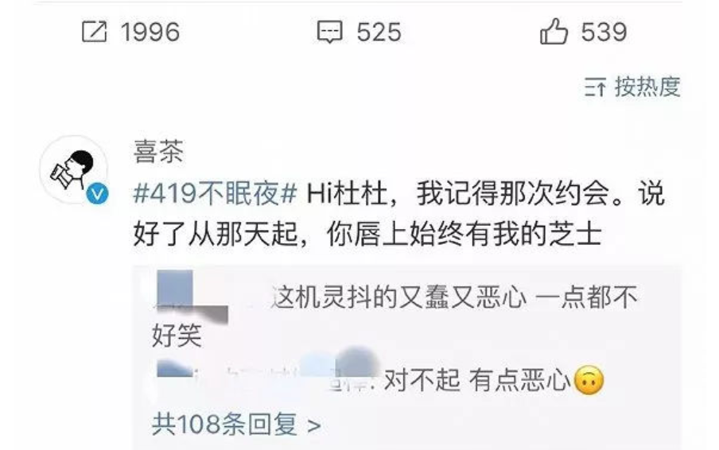The image size is (719, 450).
Task: Select reply 这机灵抖的又蠢又恶心
Action: point(399,297)
